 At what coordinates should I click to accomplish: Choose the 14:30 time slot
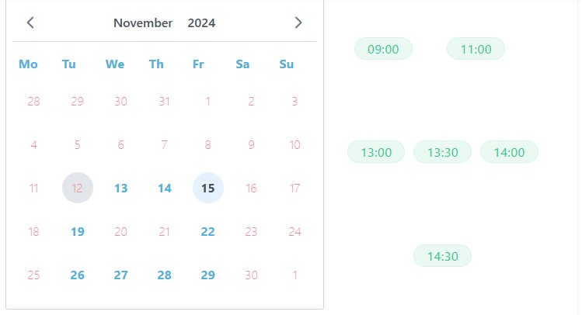442,255
